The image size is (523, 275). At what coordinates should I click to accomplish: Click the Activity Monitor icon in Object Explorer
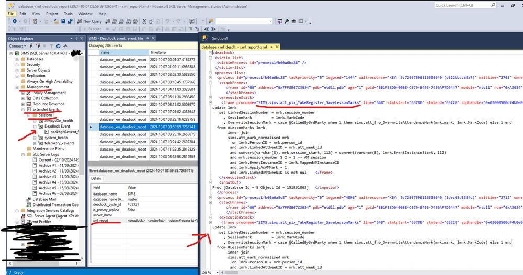pos(65,46)
